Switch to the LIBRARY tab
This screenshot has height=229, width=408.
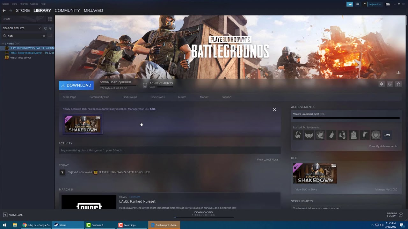[x=42, y=10]
